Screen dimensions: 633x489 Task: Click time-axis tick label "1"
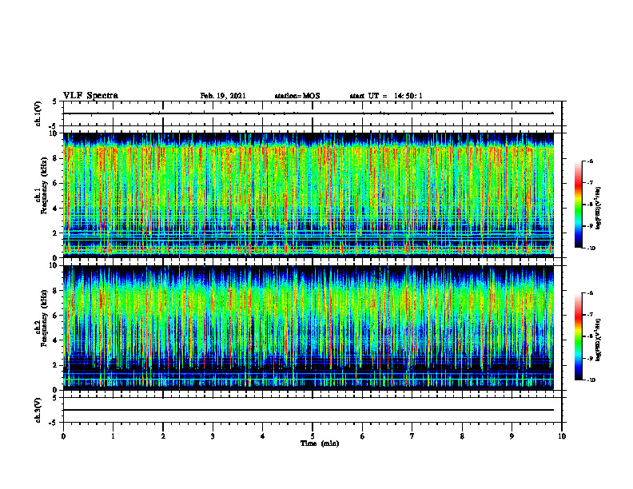[113, 436]
